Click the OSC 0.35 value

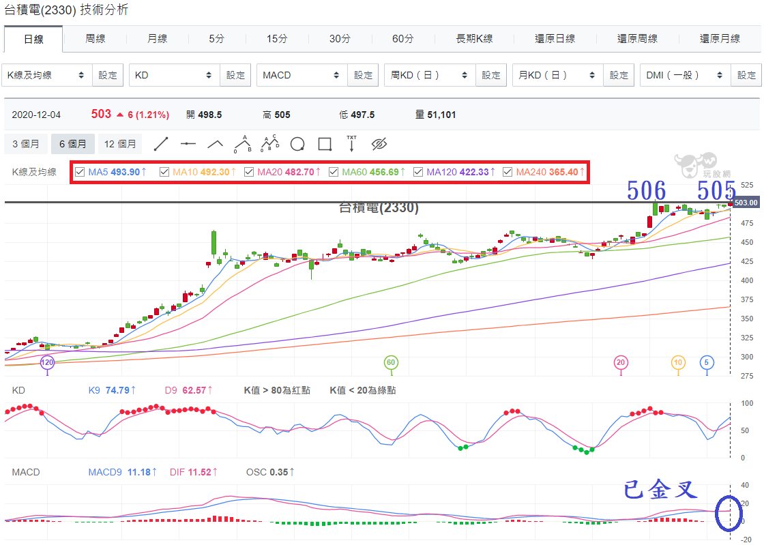pyautogui.click(x=270, y=472)
